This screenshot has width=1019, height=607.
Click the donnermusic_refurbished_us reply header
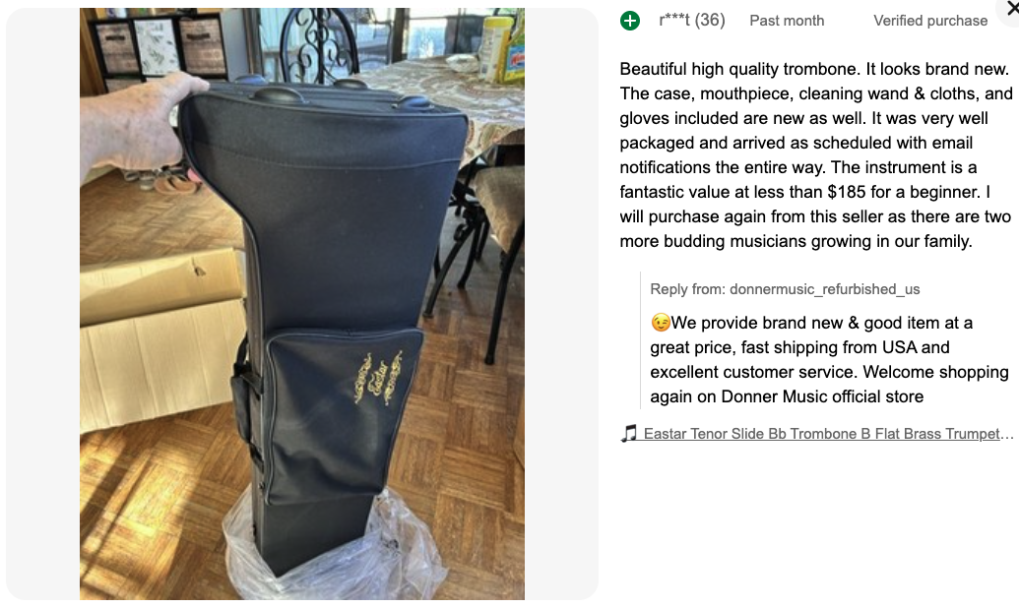click(x=785, y=289)
